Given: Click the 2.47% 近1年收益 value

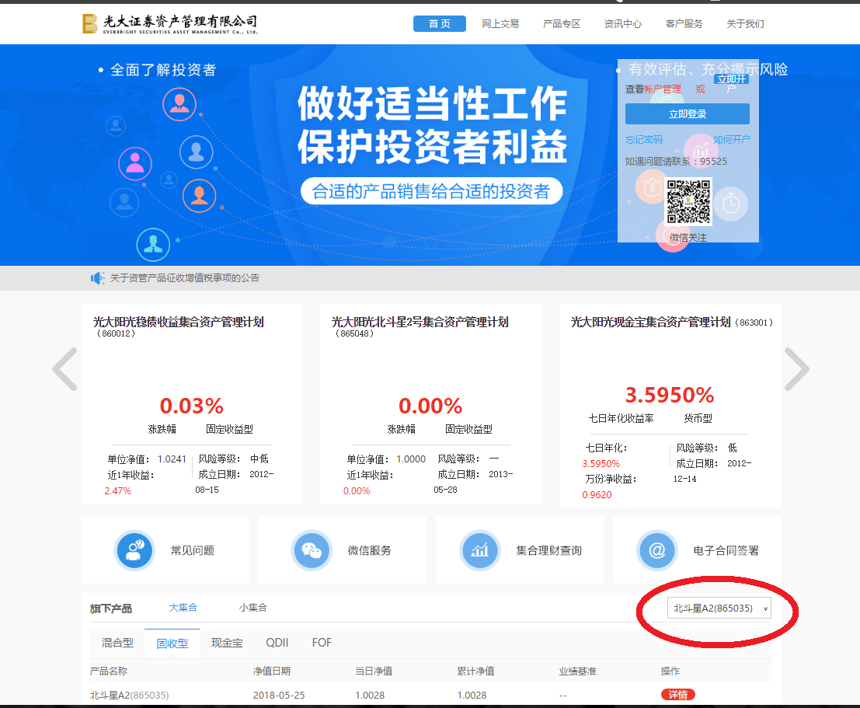Looking at the screenshot, I should click(118, 490).
